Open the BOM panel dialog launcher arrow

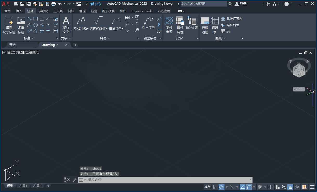(197, 38)
